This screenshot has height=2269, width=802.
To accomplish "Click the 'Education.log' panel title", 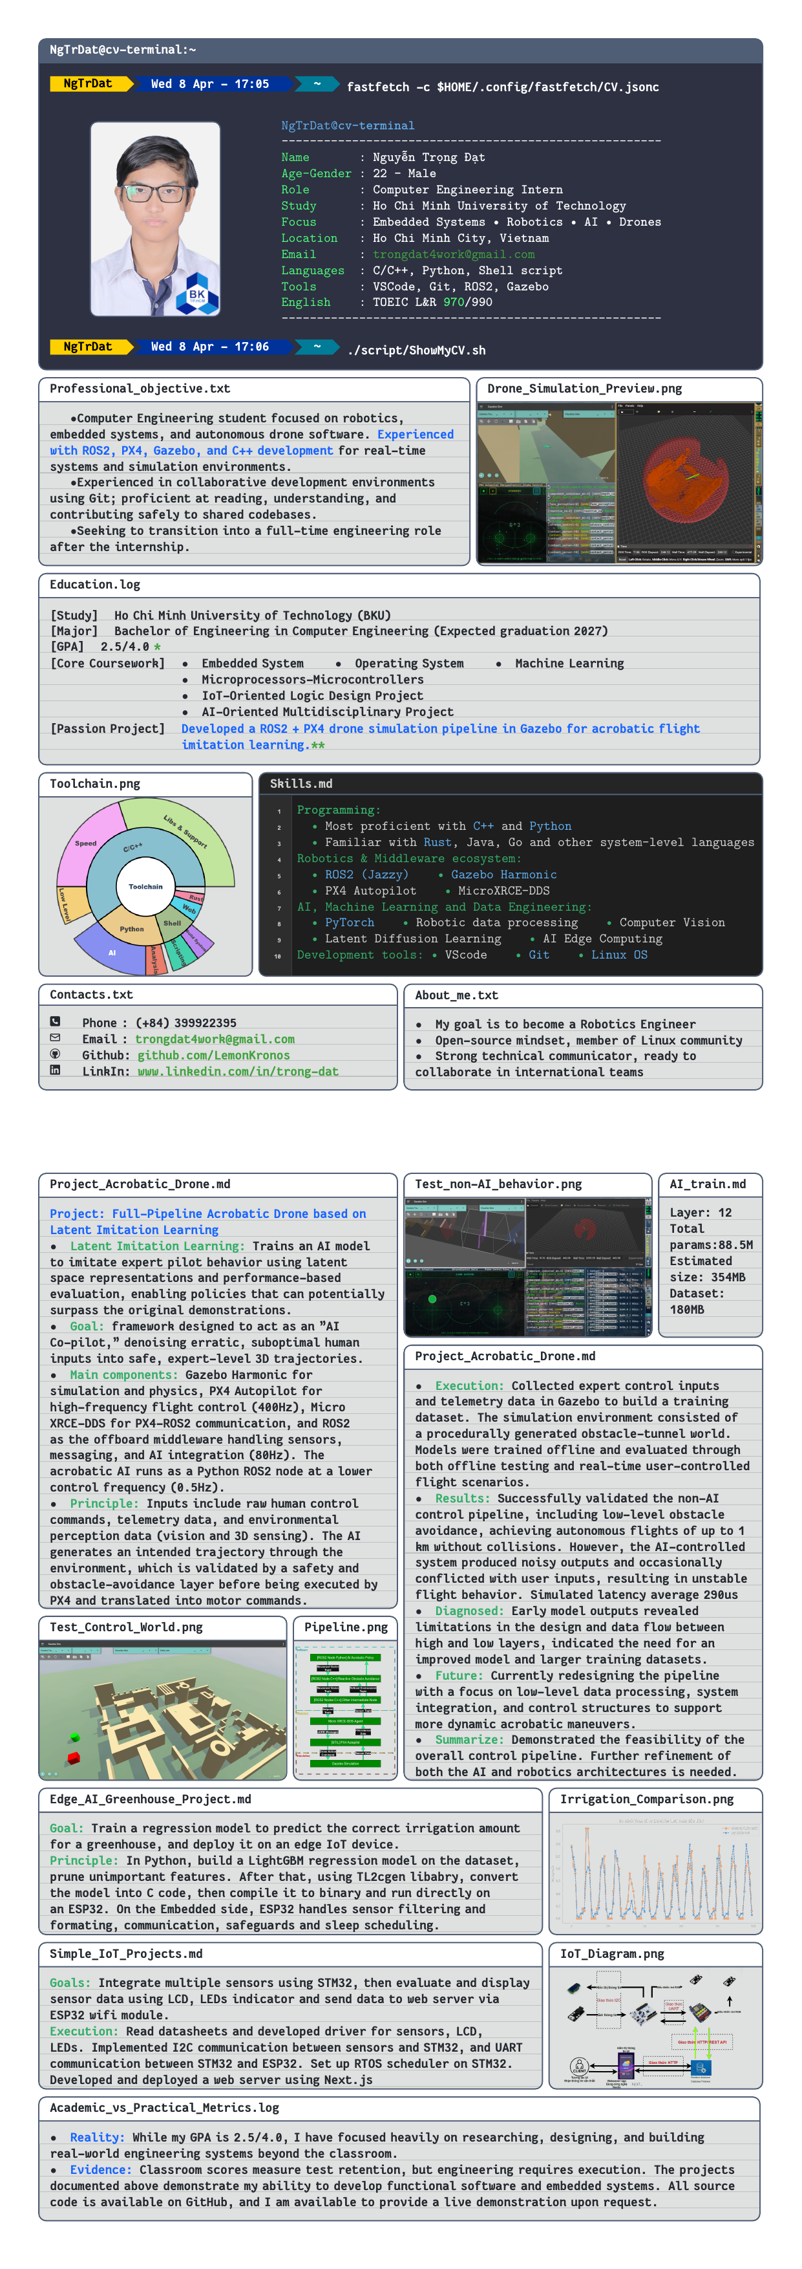I will pyautogui.click(x=95, y=585).
